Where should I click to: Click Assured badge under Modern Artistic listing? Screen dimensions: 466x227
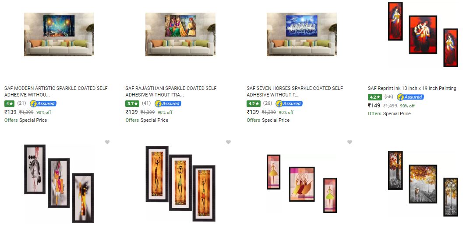[x=43, y=104]
